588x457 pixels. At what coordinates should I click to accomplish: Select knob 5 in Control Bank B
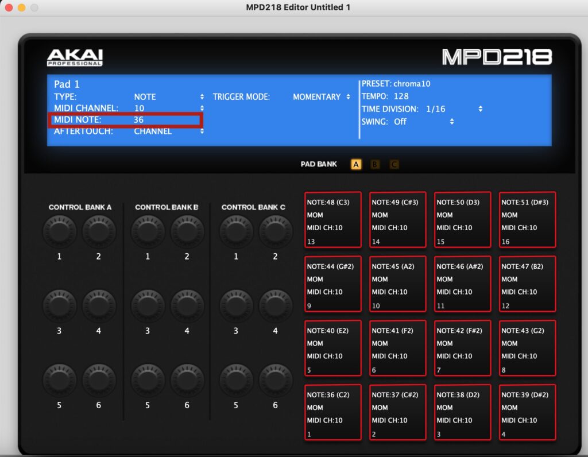(x=148, y=379)
